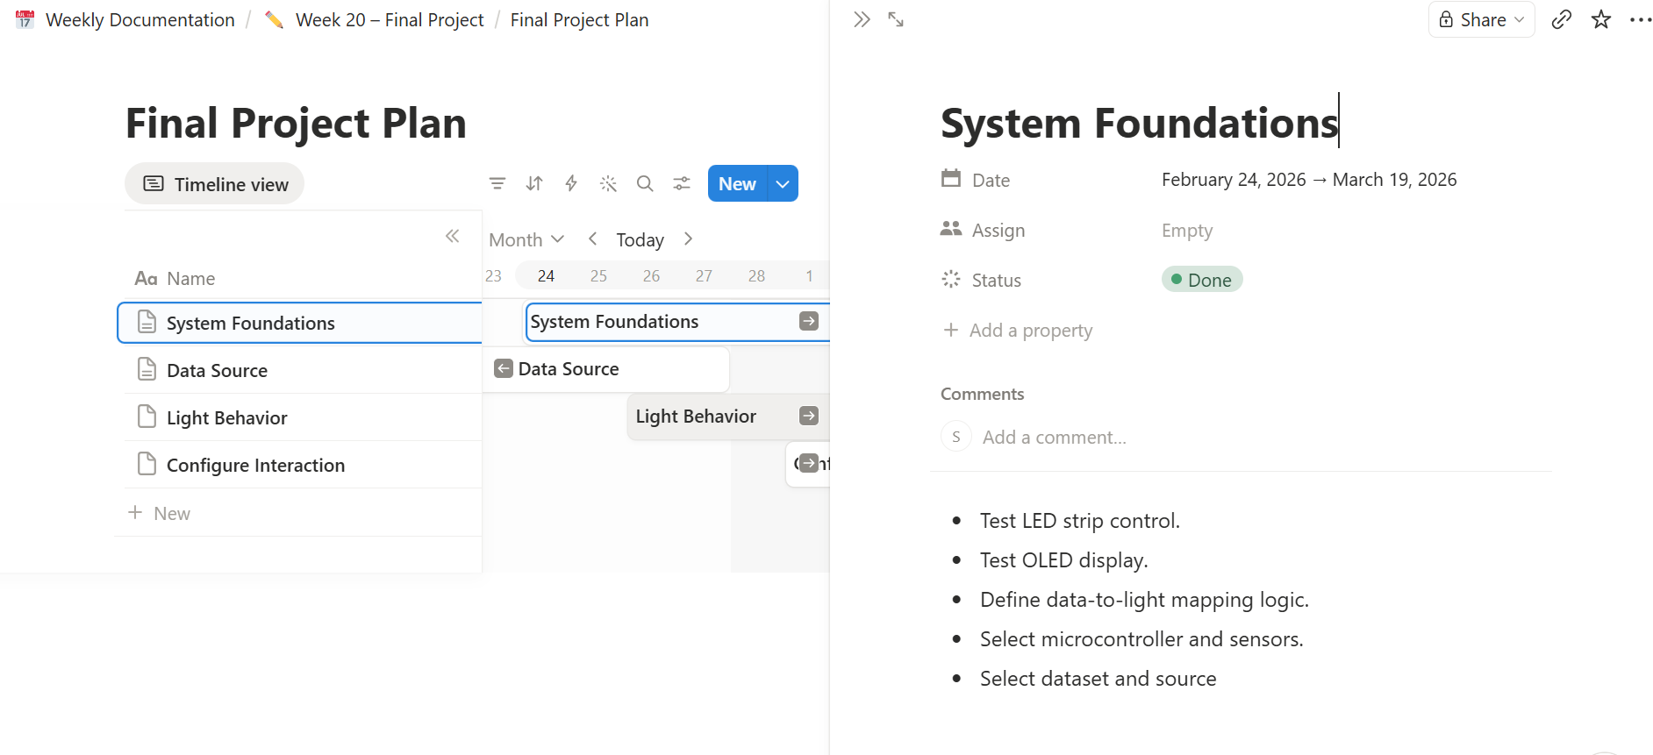Click System Foundations page title

[1139, 122]
